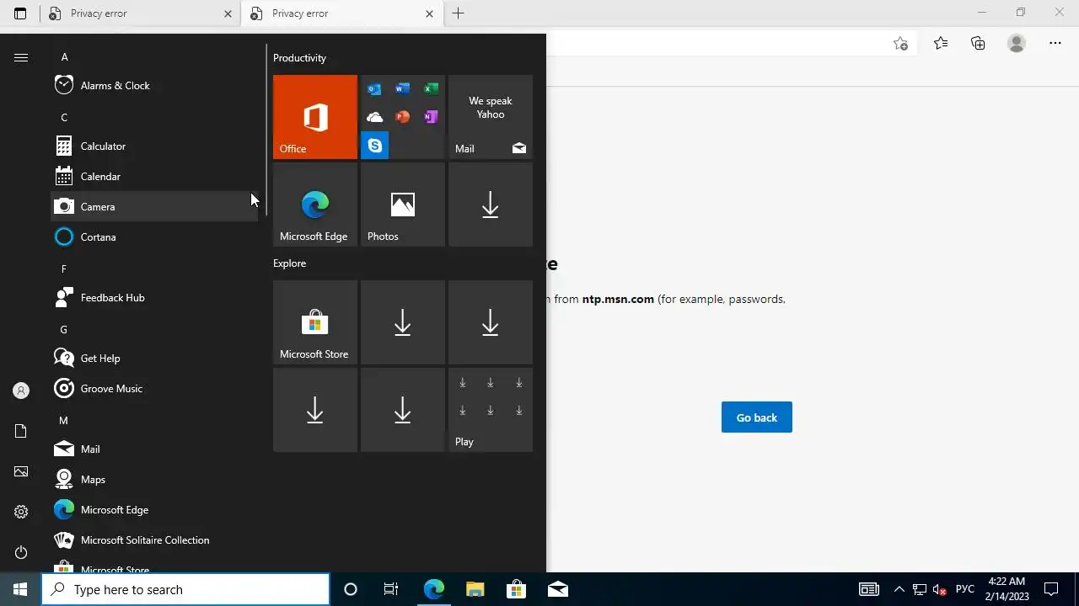Open Microsoft Store from taskbar
The image size is (1079, 606).
(x=516, y=589)
